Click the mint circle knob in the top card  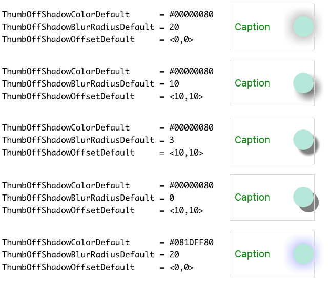(x=303, y=27)
